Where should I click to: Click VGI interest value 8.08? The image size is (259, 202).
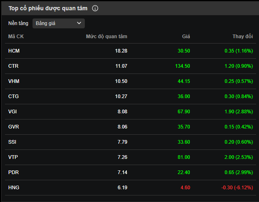pyautogui.click(x=122, y=112)
